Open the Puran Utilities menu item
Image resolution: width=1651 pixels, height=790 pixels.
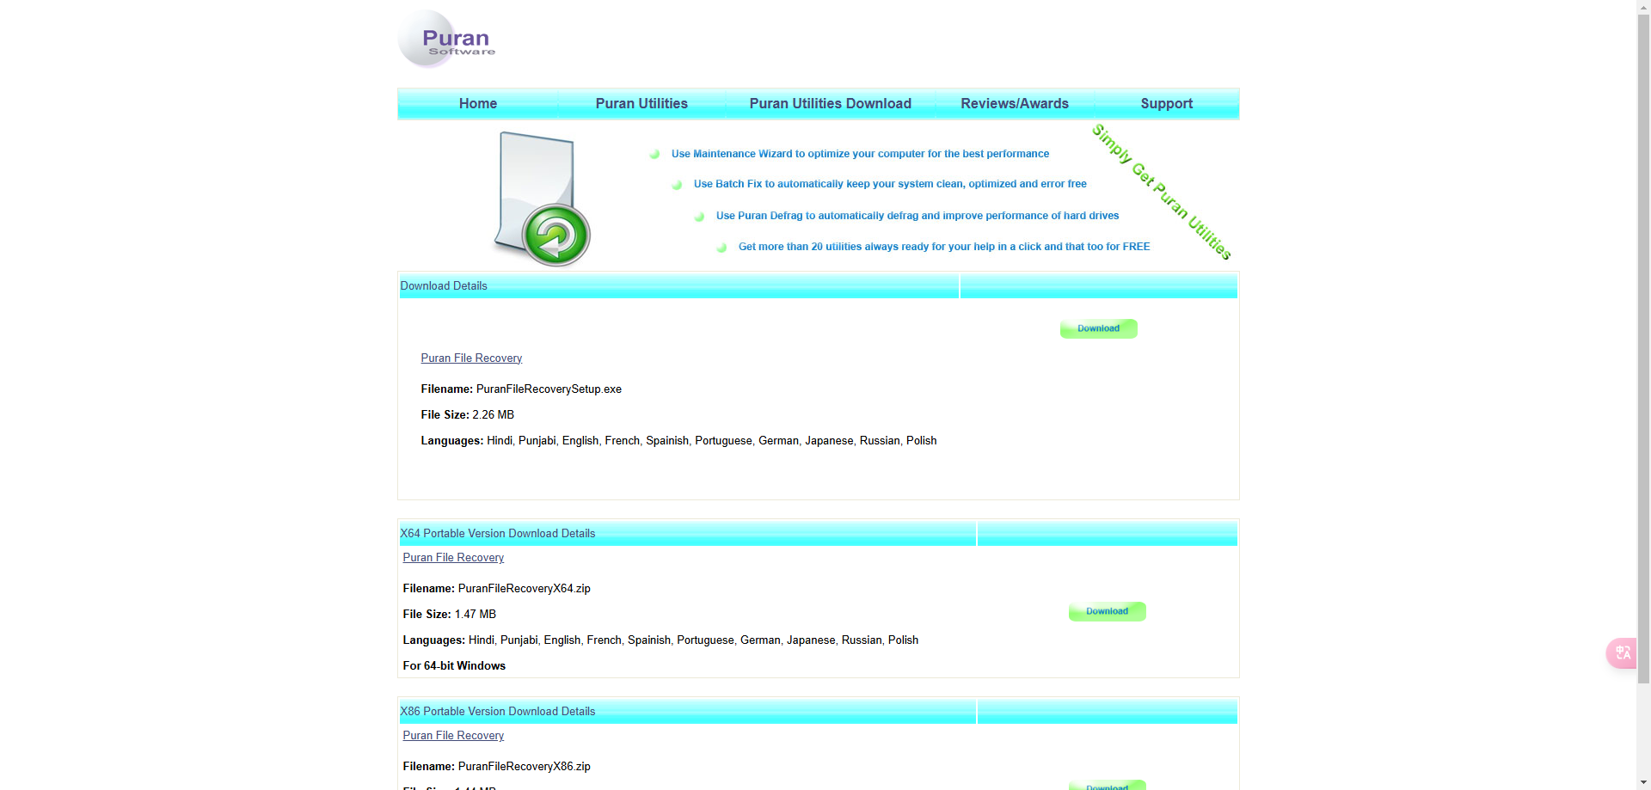tap(641, 103)
